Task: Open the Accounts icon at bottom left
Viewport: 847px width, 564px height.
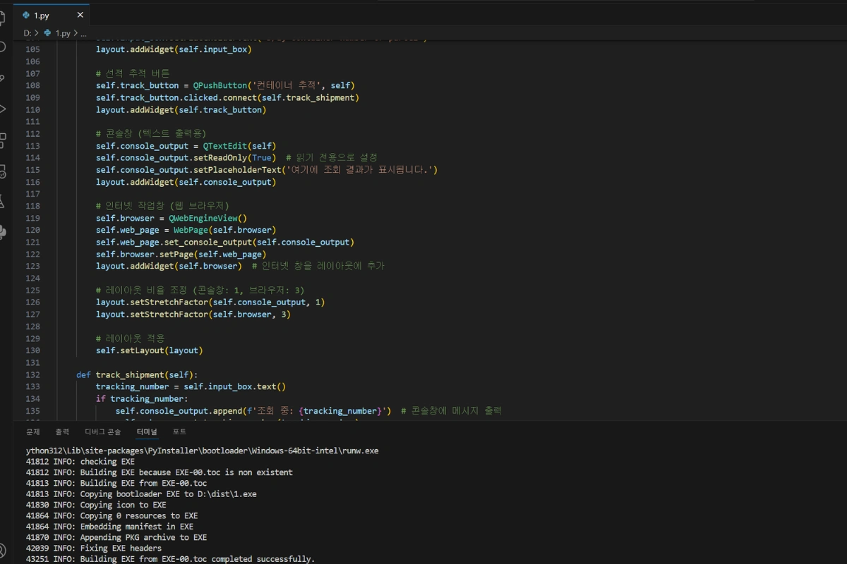Action: point(2,549)
